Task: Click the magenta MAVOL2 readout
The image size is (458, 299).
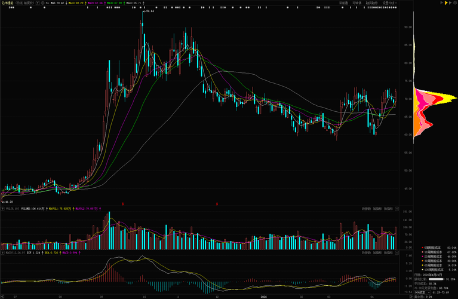Action: point(87,209)
